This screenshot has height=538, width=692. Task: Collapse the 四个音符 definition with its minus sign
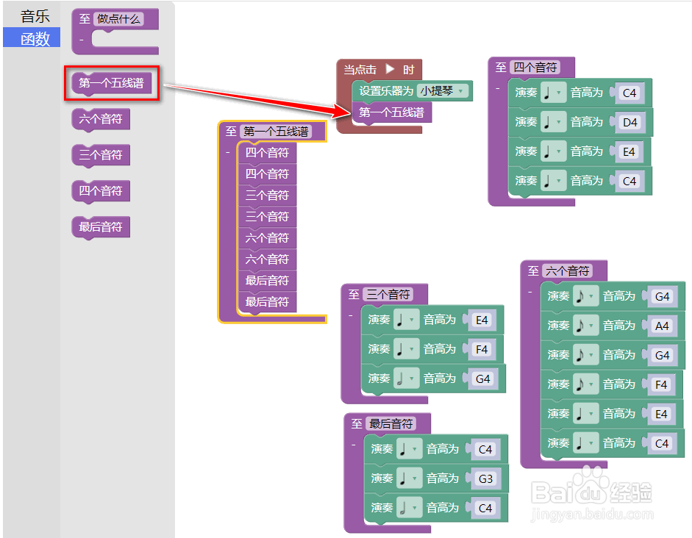[497, 89]
